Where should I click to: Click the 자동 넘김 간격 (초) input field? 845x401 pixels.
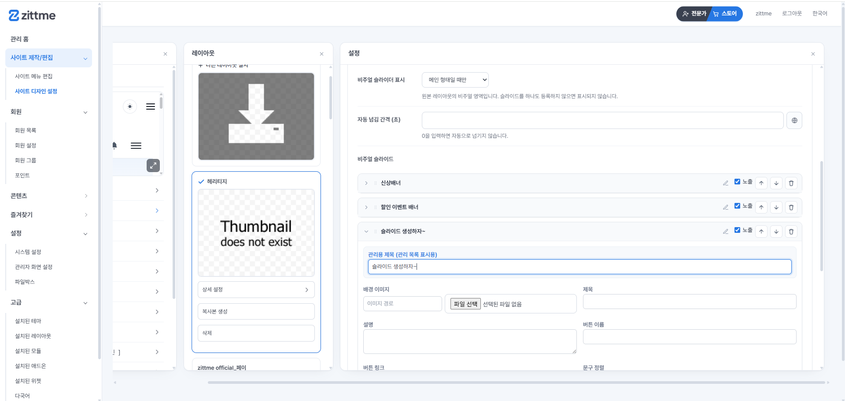click(602, 121)
